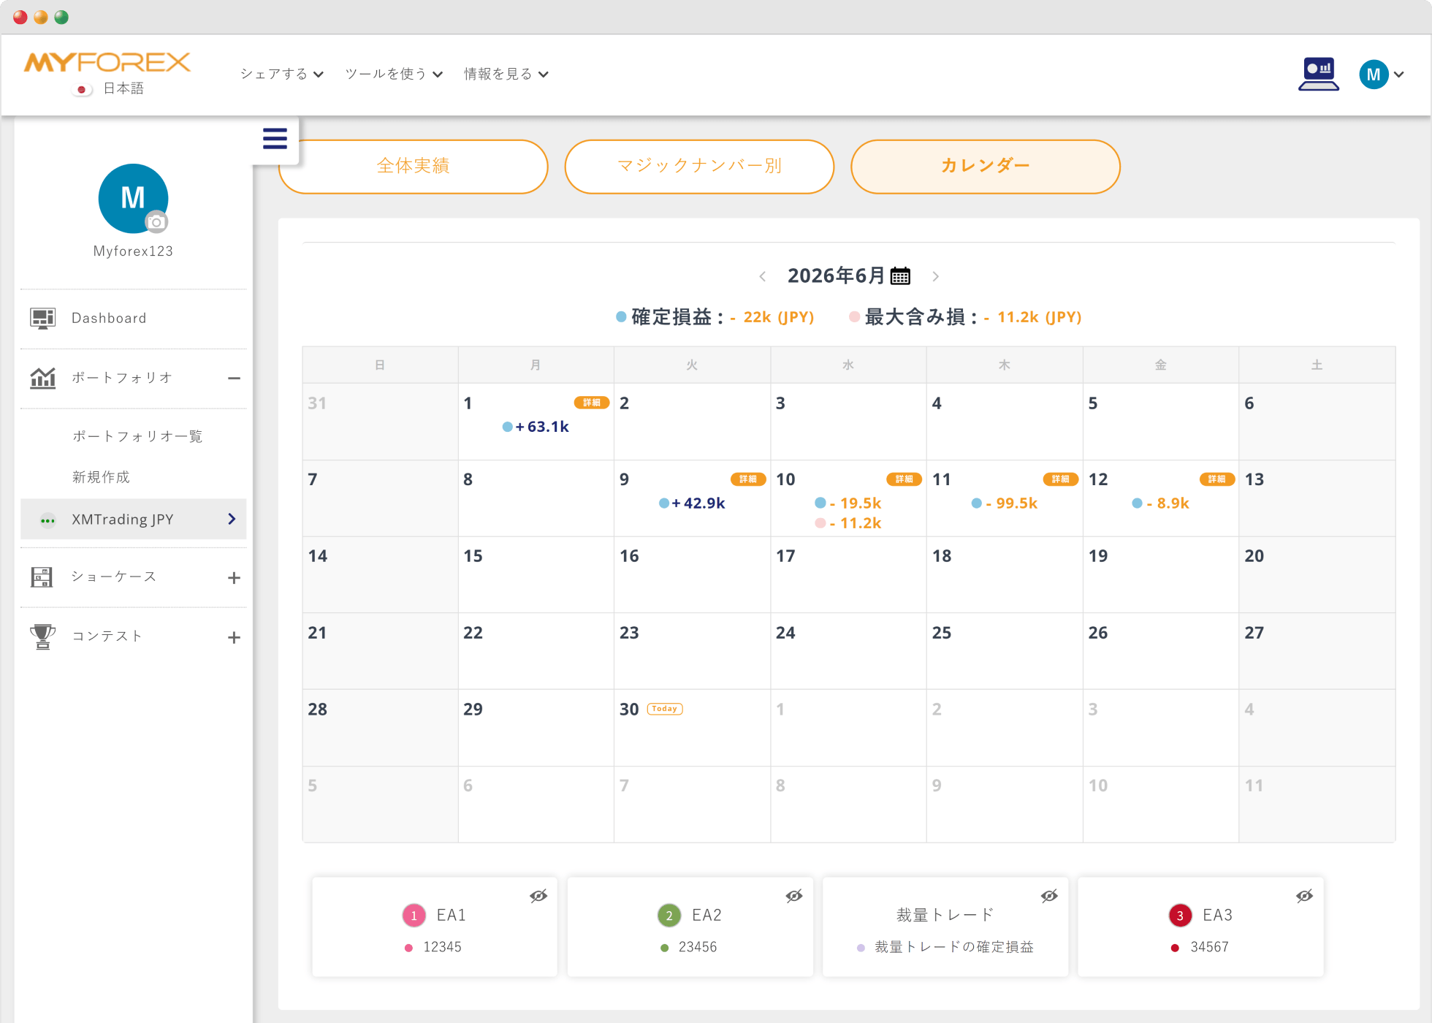This screenshot has width=1432, height=1023.
Task: Collapse the ポートフォリオ section
Action: pos(234,379)
